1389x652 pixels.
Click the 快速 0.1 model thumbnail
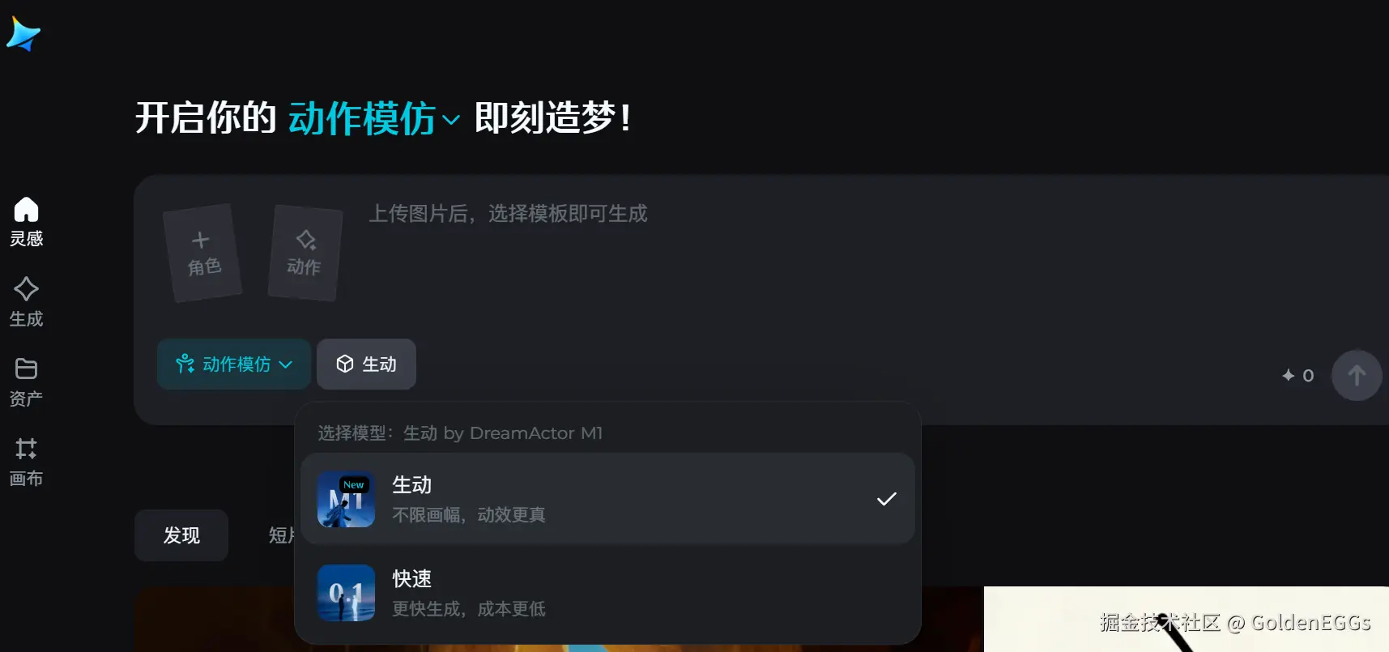tap(346, 593)
